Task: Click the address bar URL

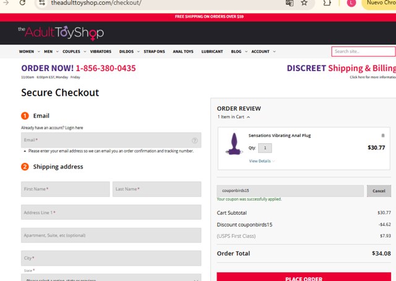Action: 97,3
